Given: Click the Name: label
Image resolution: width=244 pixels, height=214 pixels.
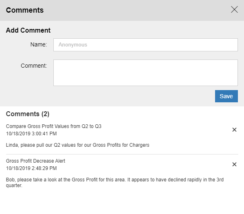Looking at the screenshot, I should (x=39, y=44).
